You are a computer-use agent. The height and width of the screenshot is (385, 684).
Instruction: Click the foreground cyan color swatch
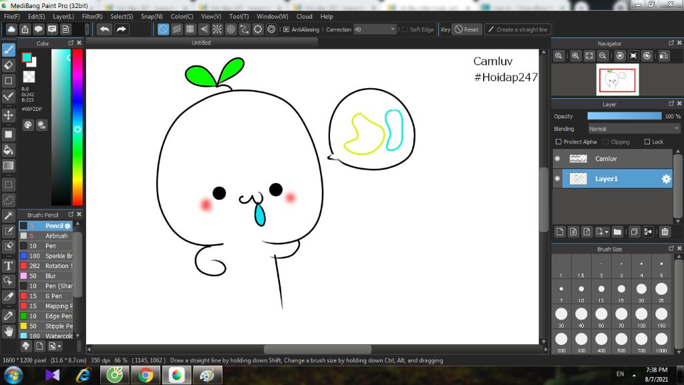pyautogui.click(x=27, y=57)
